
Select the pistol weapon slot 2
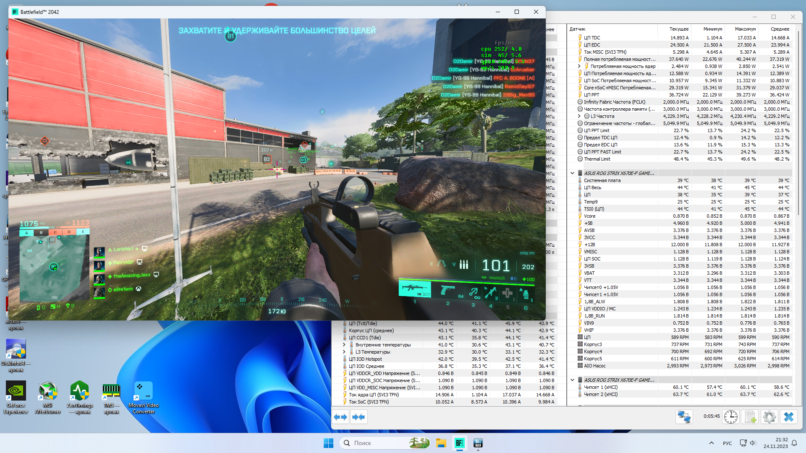click(447, 290)
